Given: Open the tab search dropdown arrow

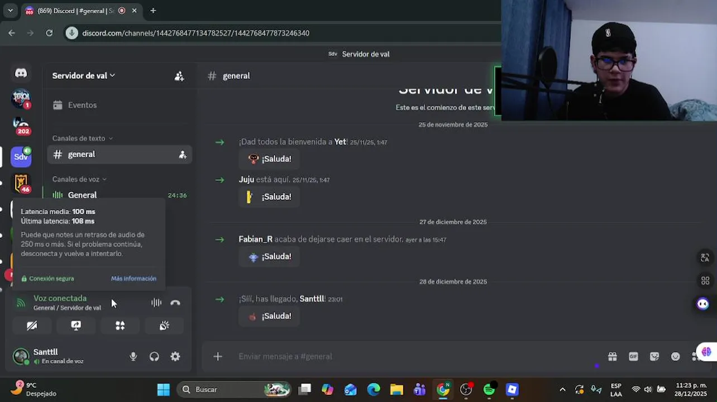Looking at the screenshot, I should (10, 11).
